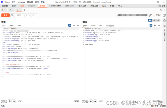Open the Sequencer tab
This screenshot has height=108, width=167.
[x=69, y=6]
